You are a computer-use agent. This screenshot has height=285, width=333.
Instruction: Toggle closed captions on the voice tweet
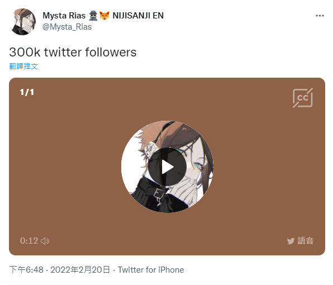303,98
